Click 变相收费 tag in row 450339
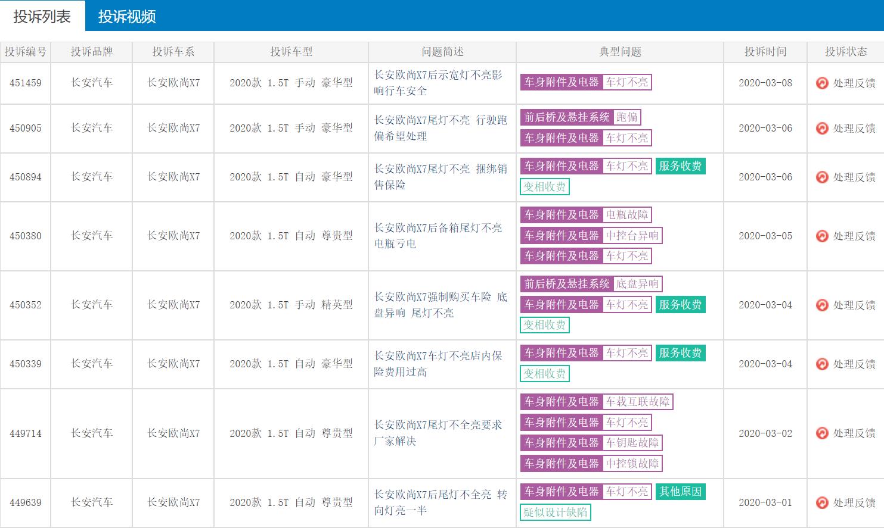The height and width of the screenshot is (528, 884). pos(545,374)
